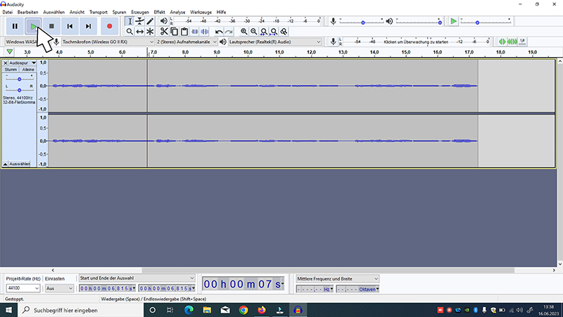Open Chrome from the taskbar

(x=243, y=310)
